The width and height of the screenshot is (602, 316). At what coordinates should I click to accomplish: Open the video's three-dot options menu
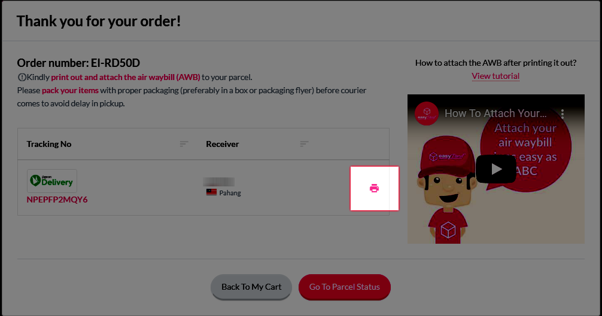[x=563, y=113]
